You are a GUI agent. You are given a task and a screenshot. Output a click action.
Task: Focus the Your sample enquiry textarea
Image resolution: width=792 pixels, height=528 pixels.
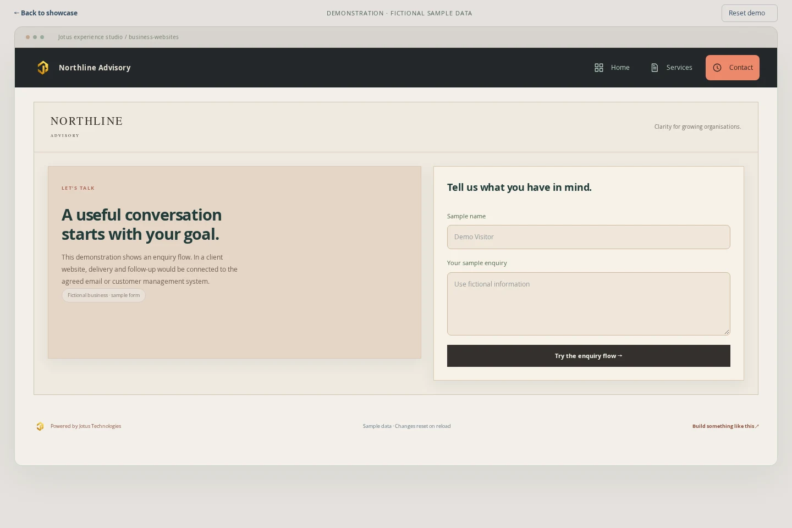pyautogui.click(x=588, y=304)
